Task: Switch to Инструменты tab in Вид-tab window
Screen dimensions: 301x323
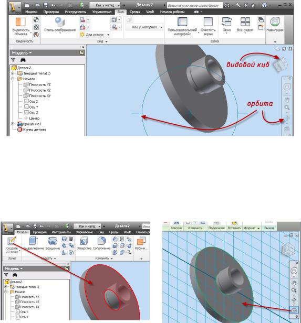Action: (x=76, y=12)
